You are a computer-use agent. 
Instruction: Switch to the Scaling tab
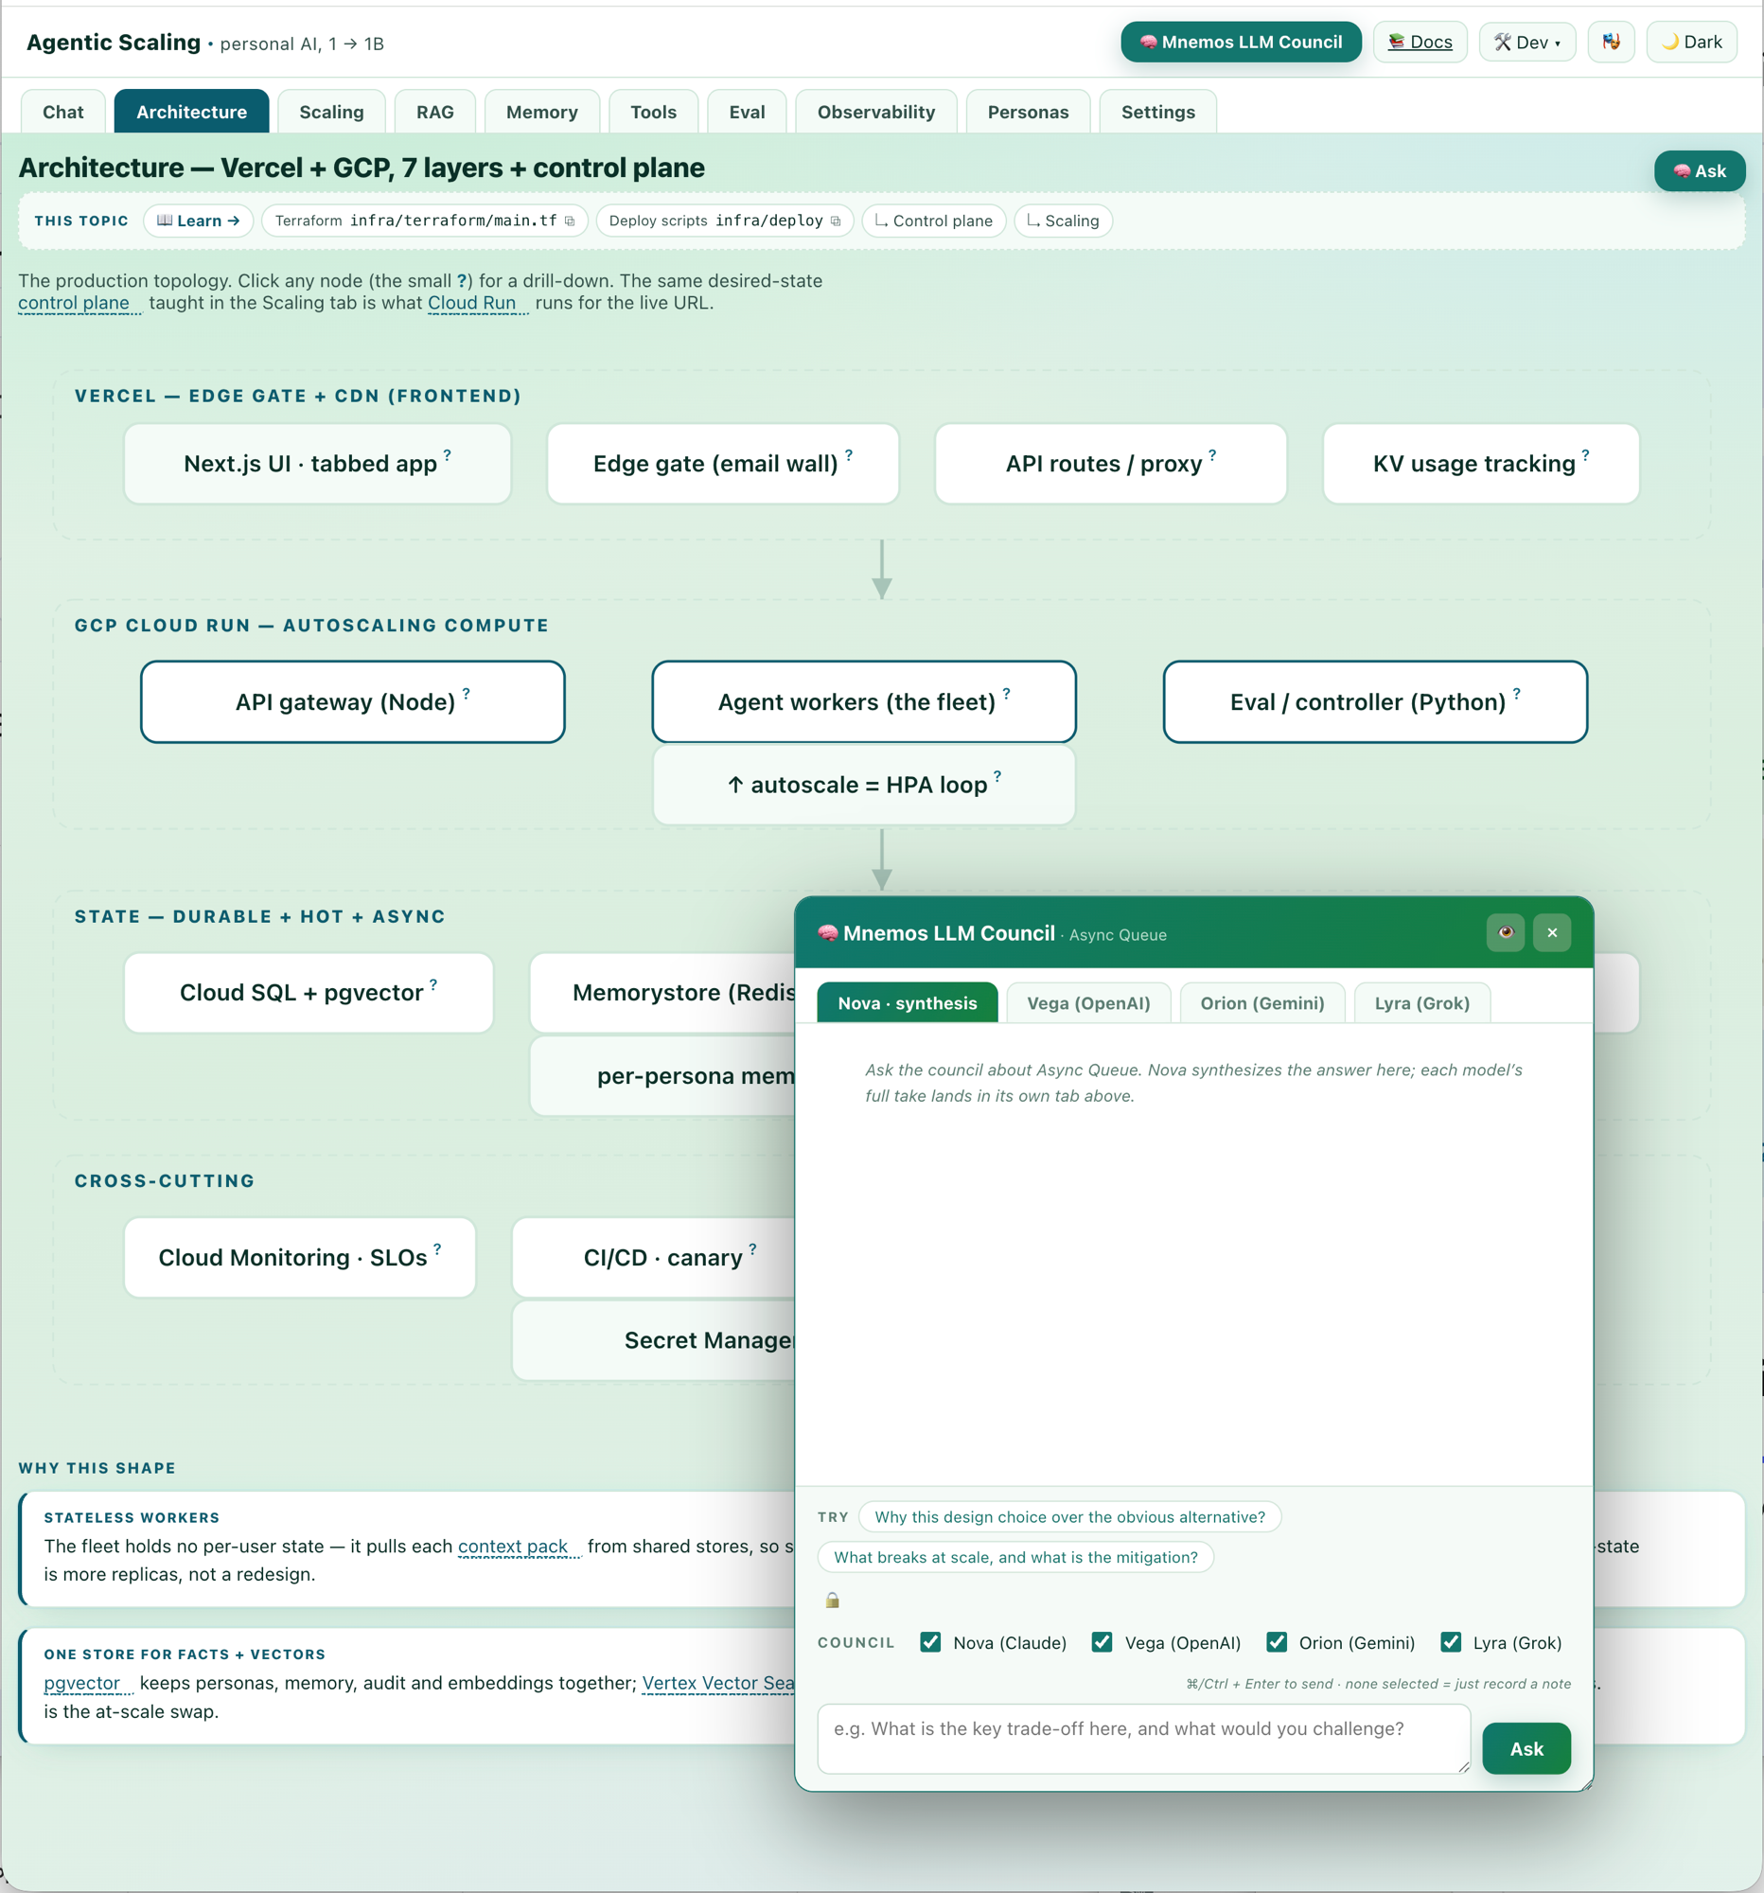[331, 112]
